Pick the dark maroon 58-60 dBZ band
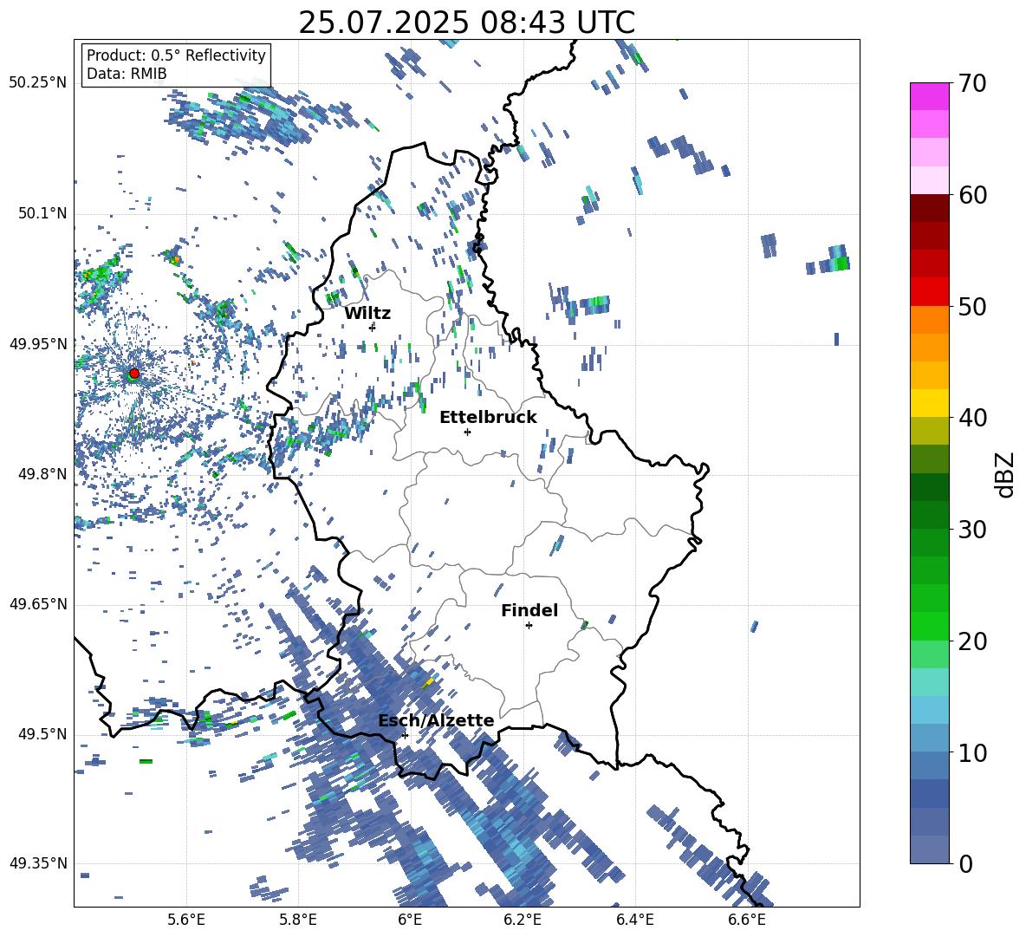Image resolution: width=1026 pixels, height=937 pixels. tap(929, 207)
